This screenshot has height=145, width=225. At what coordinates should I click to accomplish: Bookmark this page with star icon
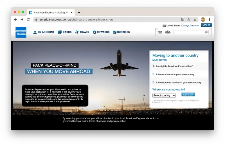click(195, 19)
